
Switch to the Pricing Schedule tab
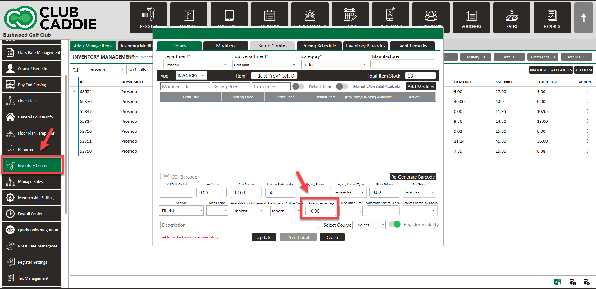click(319, 46)
